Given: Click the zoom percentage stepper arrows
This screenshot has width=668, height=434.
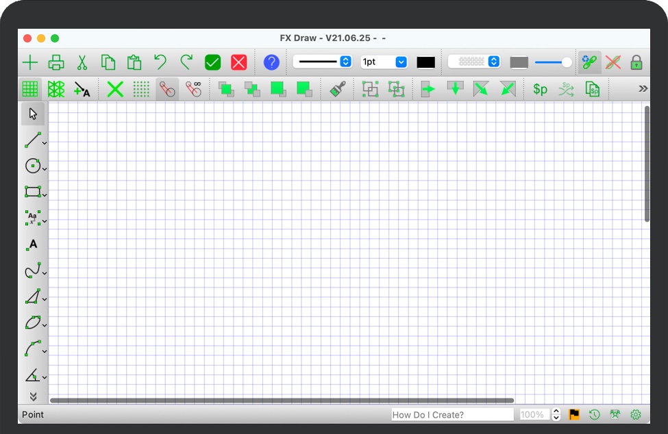Looking at the screenshot, I should tap(556, 414).
